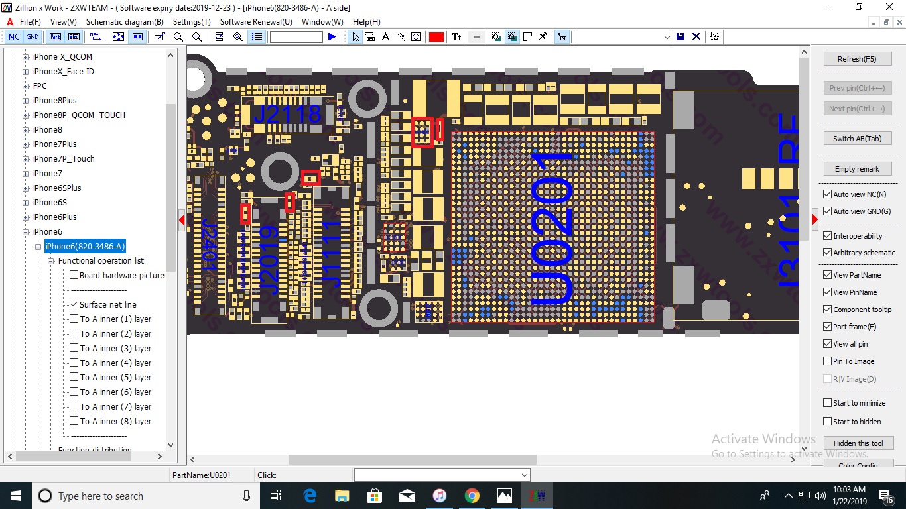Select the diagonal line drawing tool

click(x=401, y=37)
